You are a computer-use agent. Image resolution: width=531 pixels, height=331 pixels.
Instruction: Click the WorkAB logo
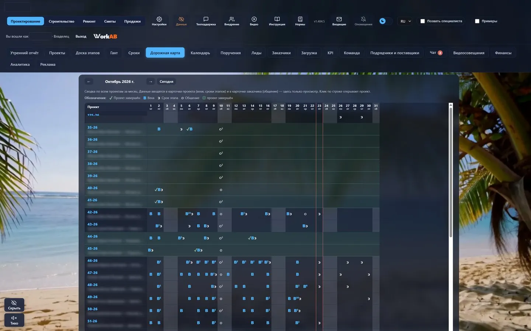tap(105, 36)
